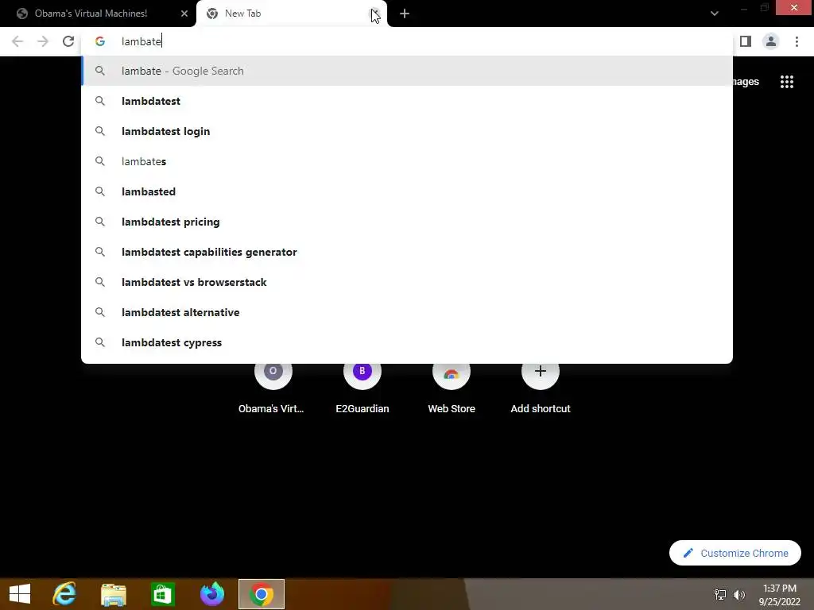This screenshot has width=814, height=610.
Task: Open Firefox from the taskbar
Action: (x=212, y=594)
